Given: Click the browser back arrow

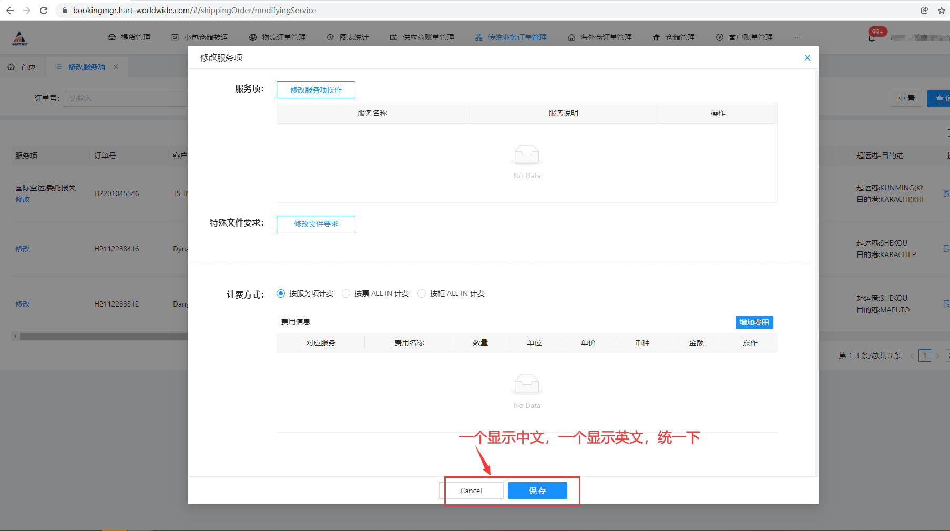Looking at the screenshot, I should (x=10, y=11).
